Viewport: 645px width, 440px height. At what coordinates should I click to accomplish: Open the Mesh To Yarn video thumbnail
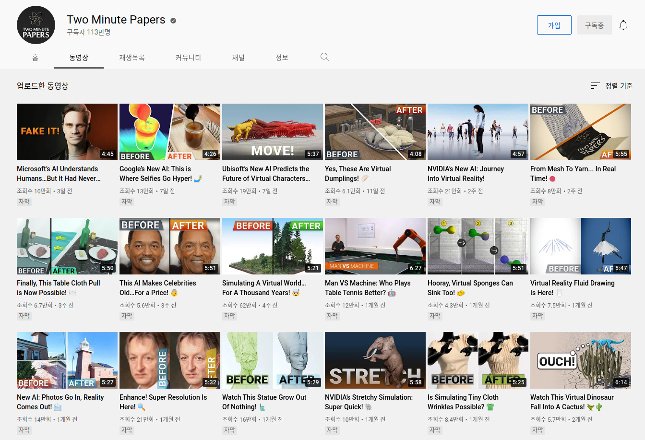[x=581, y=132]
